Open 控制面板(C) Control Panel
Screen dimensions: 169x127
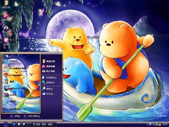(49, 78)
